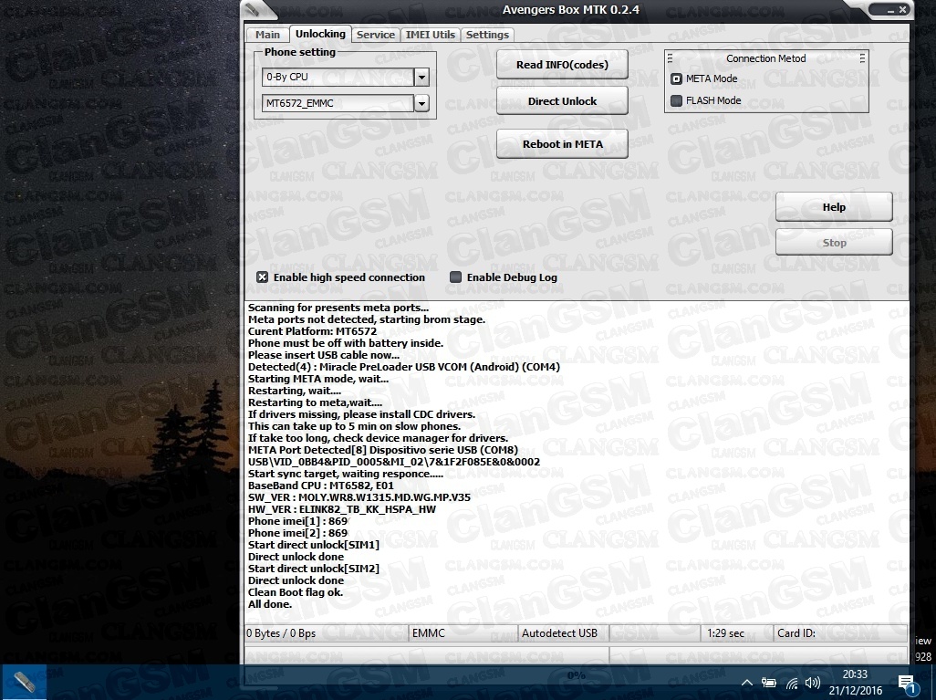Click the Avengers Box title bar wrench icon
936x700 pixels.
(253, 9)
